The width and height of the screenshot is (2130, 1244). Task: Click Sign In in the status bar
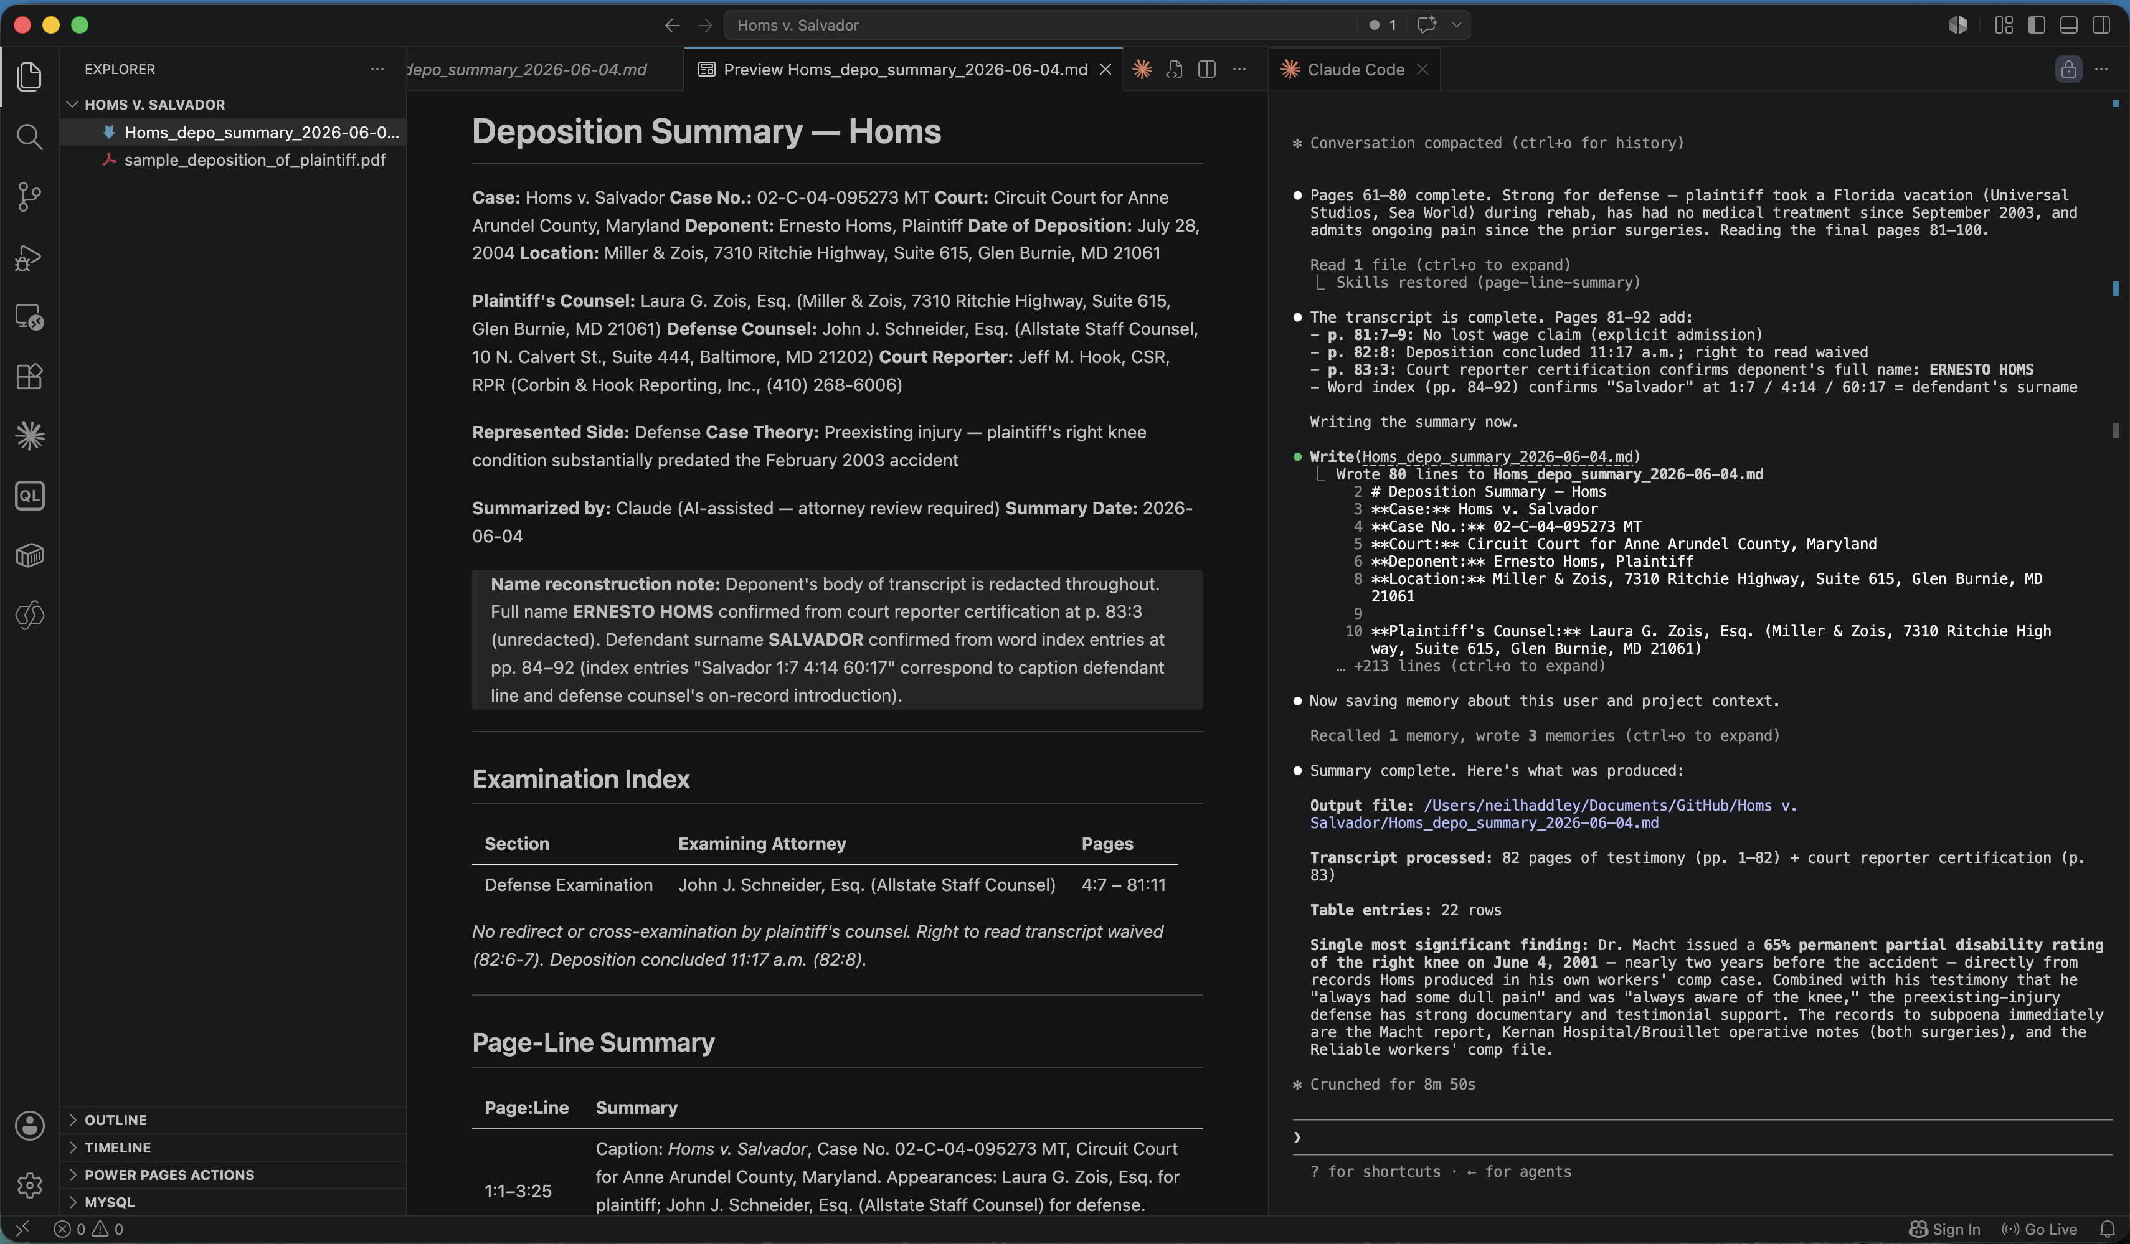tap(1946, 1229)
